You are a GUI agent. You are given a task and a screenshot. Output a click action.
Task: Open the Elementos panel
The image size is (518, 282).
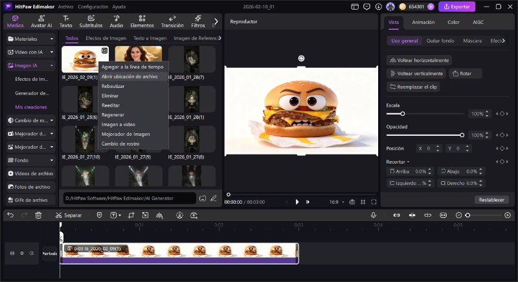142,21
